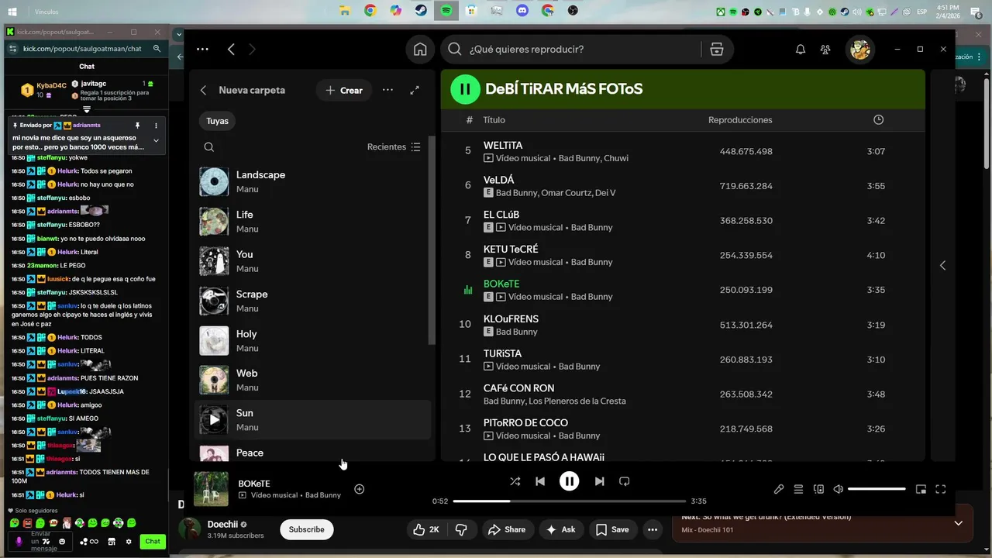Collapse the YouTube next-up queue chevron

pyautogui.click(x=958, y=523)
